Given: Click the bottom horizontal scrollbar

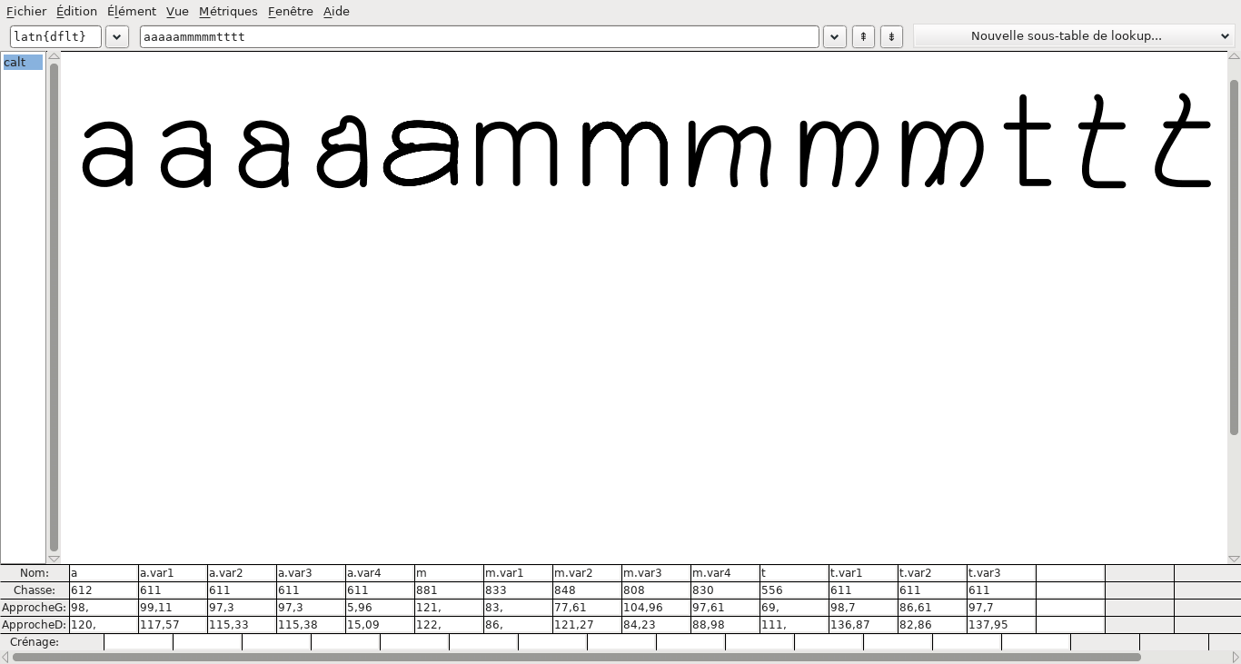Looking at the screenshot, I should (x=576, y=657).
